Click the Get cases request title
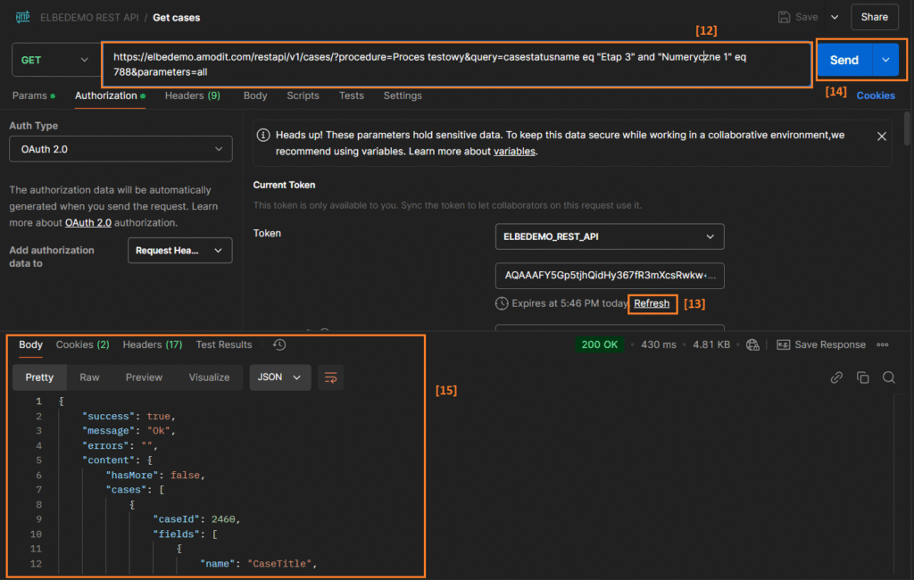The image size is (914, 580). pos(176,18)
